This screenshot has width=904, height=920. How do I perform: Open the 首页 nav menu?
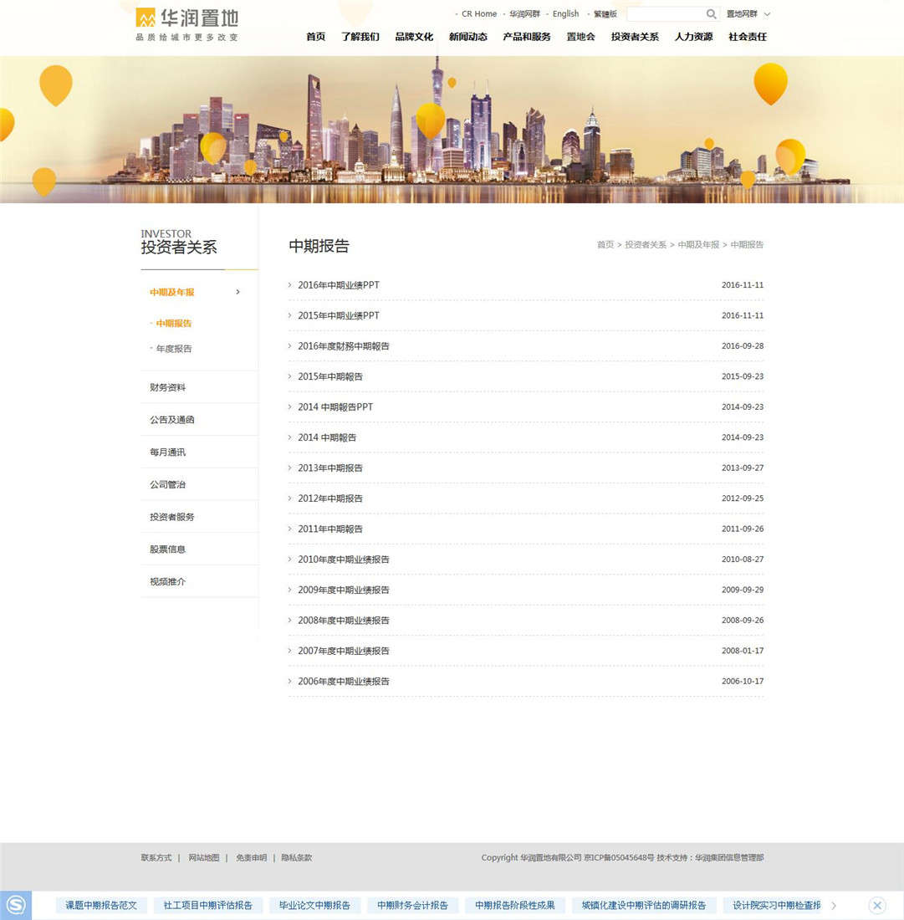[x=315, y=36]
